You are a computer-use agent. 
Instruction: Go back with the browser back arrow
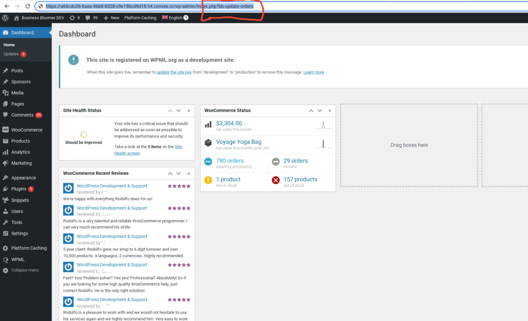pos(7,6)
